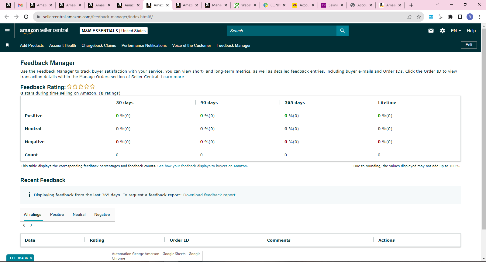Viewport: 486px width, 262px height.
Task: Select the Neutral ratings tab
Action: [x=79, y=215]
